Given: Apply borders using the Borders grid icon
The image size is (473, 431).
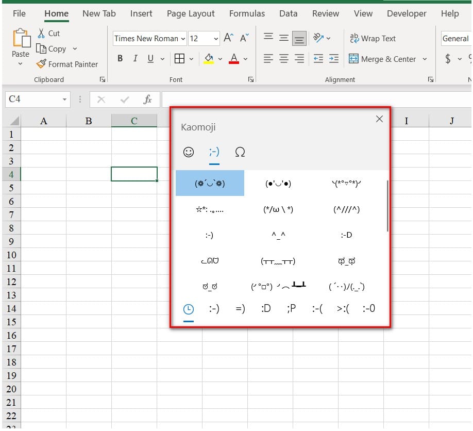Looking at the screenshot, I should click(179, 58).
